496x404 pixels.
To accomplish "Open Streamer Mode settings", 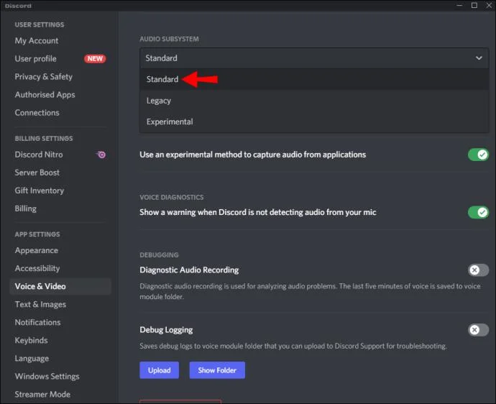I will [x=42, y=395].
